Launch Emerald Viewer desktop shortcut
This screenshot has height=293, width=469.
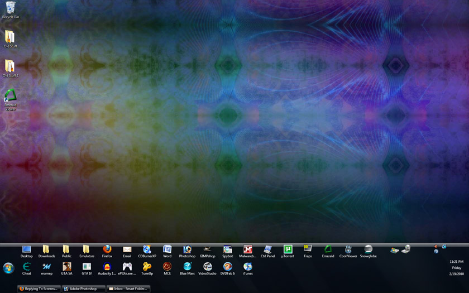coord(11,100)
